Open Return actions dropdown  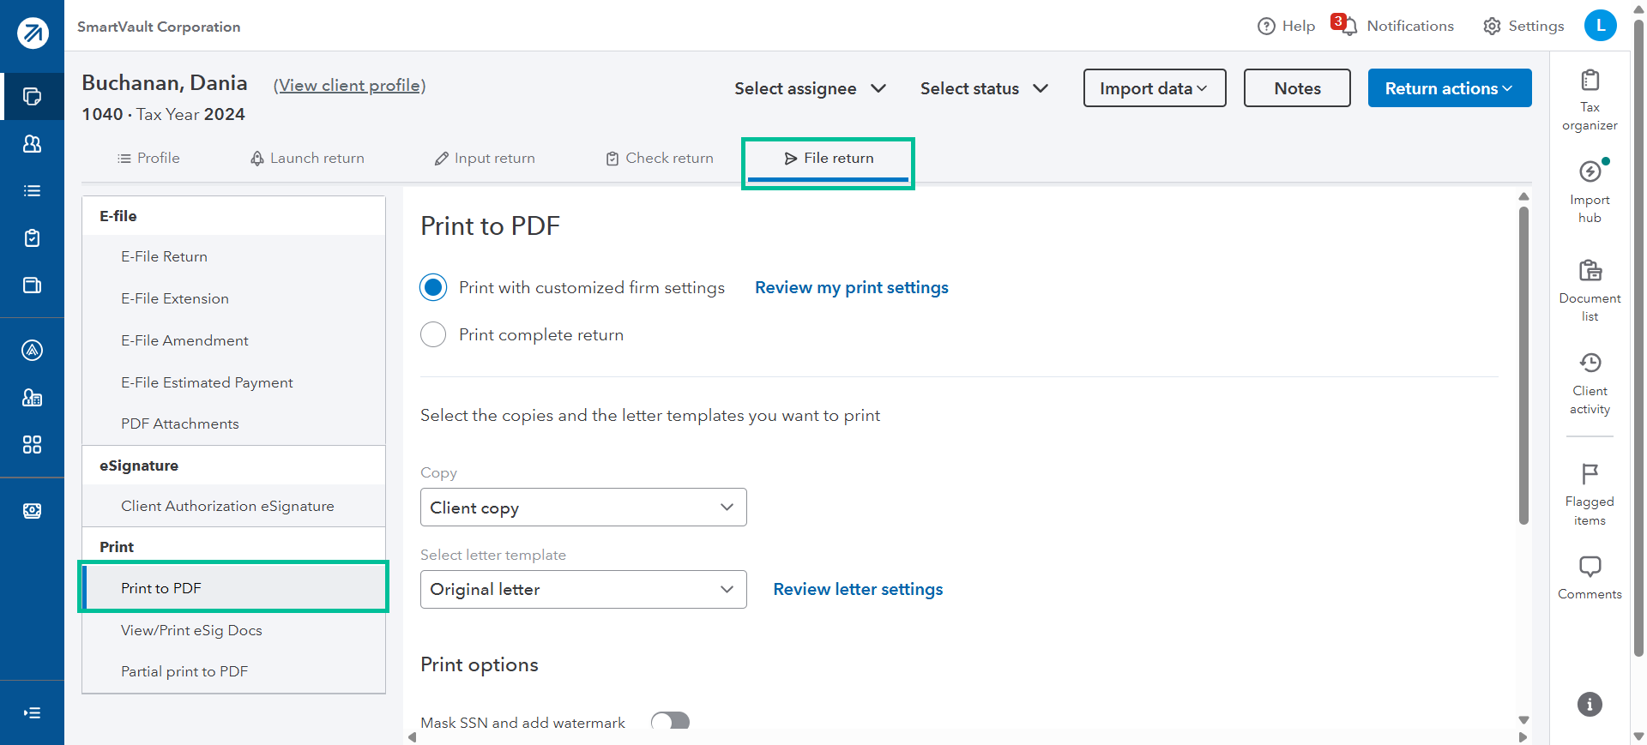tap(1449, 88)
